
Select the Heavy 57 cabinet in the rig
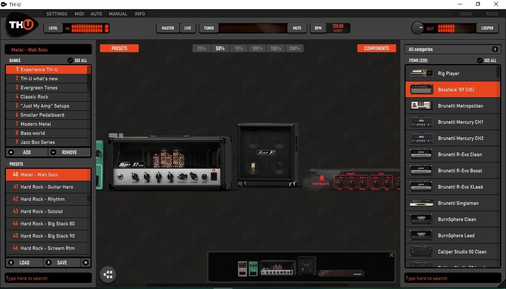(x=268, y=154)
